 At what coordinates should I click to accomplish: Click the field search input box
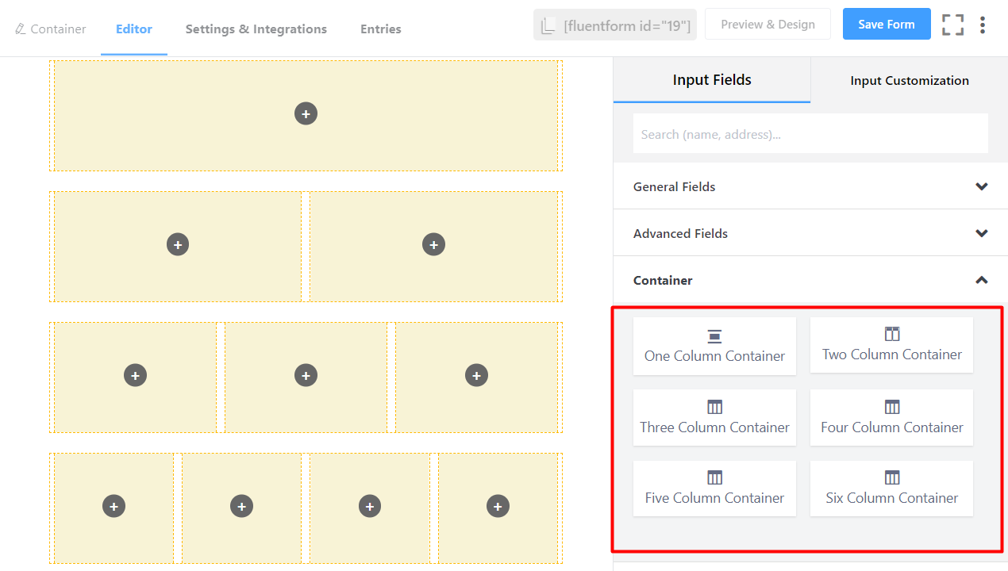pyautogui.click(x=810, y=133)
